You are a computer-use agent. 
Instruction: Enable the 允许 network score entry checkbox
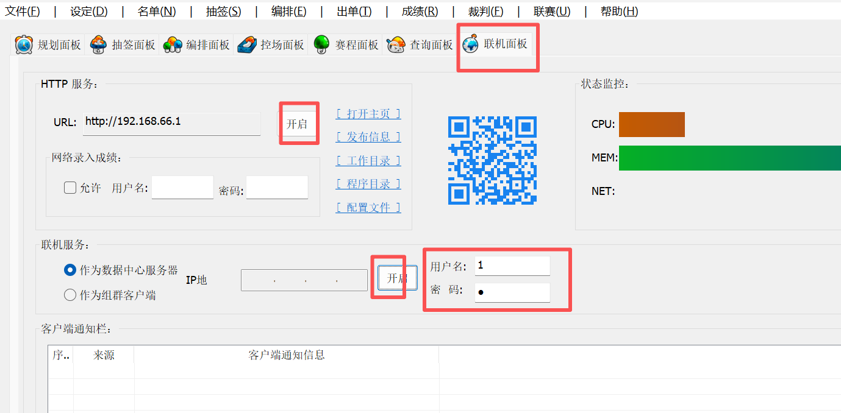[70, 188]
